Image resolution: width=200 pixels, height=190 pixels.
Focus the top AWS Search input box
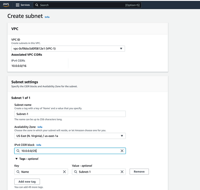coord(87,5)
